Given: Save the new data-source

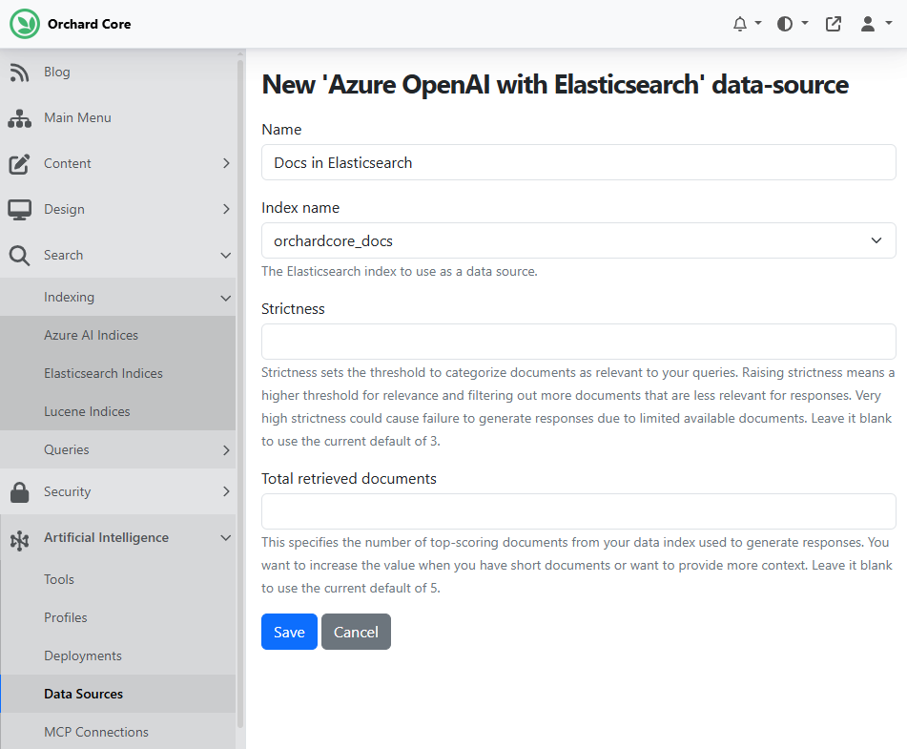Looking at the screenshot, I should click(289, 632).
